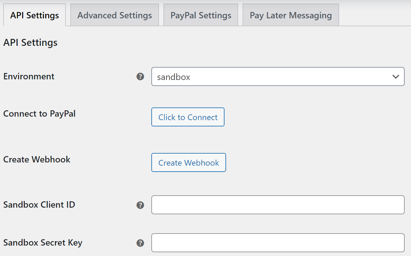Screen dimensions: 411x256
Task: Click the Sandbox Client ID label text
Action: pyautogui.click(x=39, y=205)
